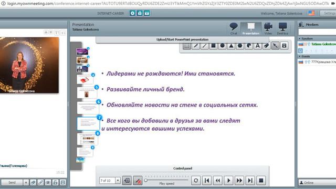
Task: Save whiteboard with floppy disk icon
Action: tap(284, 46)
